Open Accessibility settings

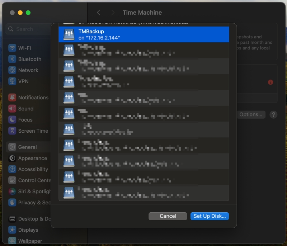(x=33, y=169)
